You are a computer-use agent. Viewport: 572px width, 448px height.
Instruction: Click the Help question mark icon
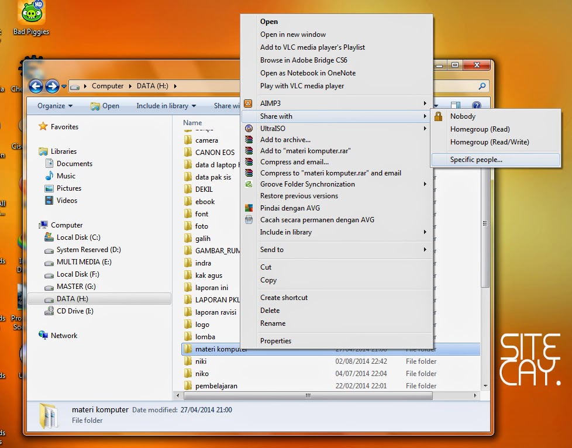click(477, 105)
